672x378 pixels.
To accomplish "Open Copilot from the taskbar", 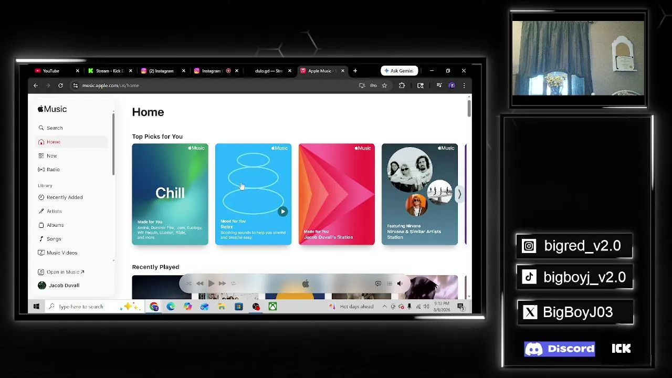I will 187,307.
